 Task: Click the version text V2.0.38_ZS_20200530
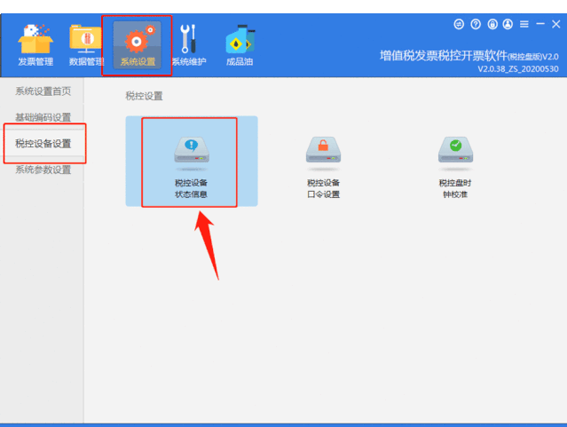tap(518, 68)
